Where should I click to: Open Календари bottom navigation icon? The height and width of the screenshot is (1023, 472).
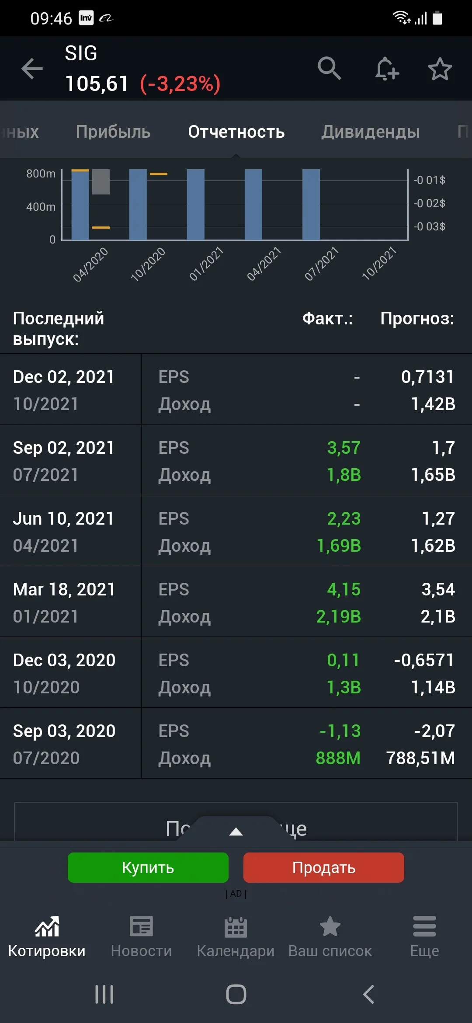(236, 927)
